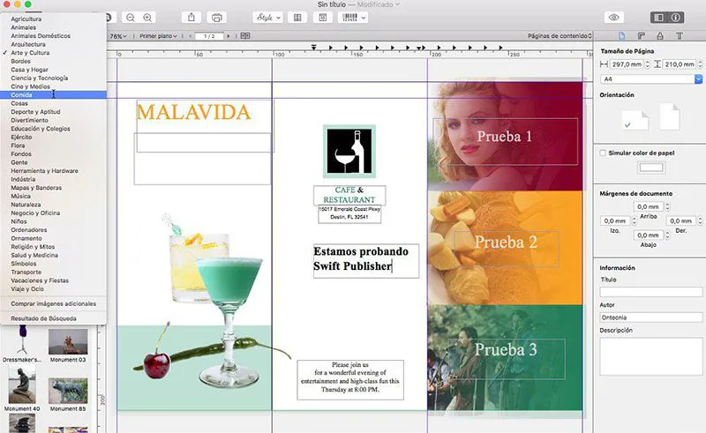Click the page height field 210,0 mm
This screenshot has height=433, width=706.
[x=680, y=64]
